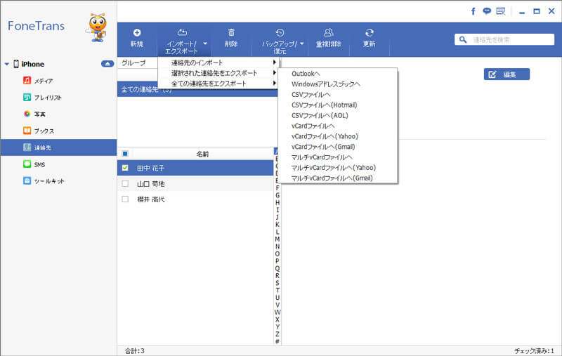Select Contacts (連絡先) in sidebar
This screenshot has height=356, width=562.
tap(59, 147)
